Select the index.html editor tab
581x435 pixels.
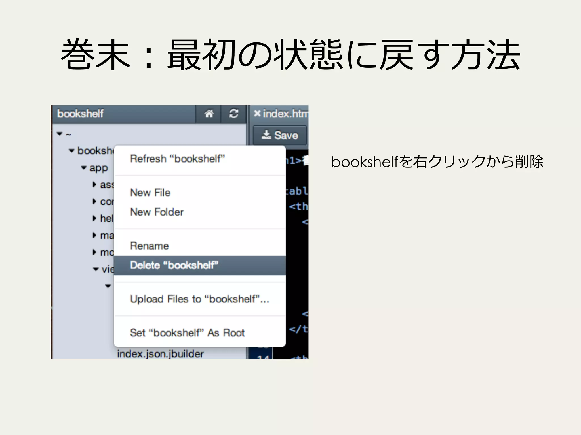(x=285, y=114)
